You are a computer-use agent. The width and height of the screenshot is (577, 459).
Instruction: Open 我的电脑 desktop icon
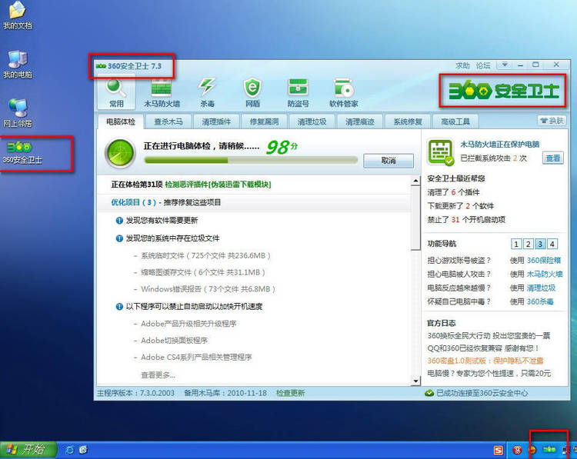[x=17, y=64]
